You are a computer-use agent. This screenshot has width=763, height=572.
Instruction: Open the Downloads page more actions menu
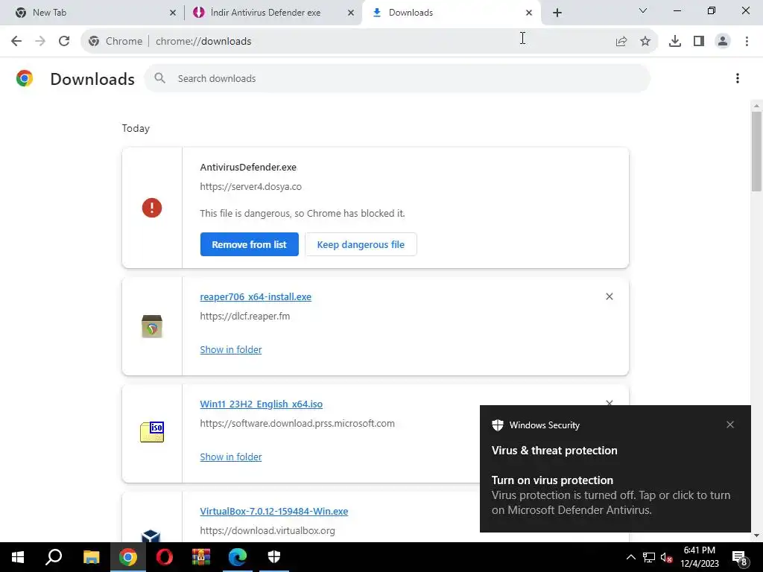pos(738,78)
